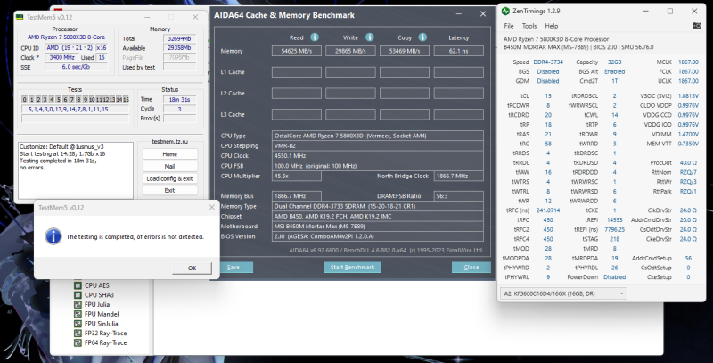Click the empty L2 Cache Write field
This screenshot has width=713, height=363.
pos(350,94)
